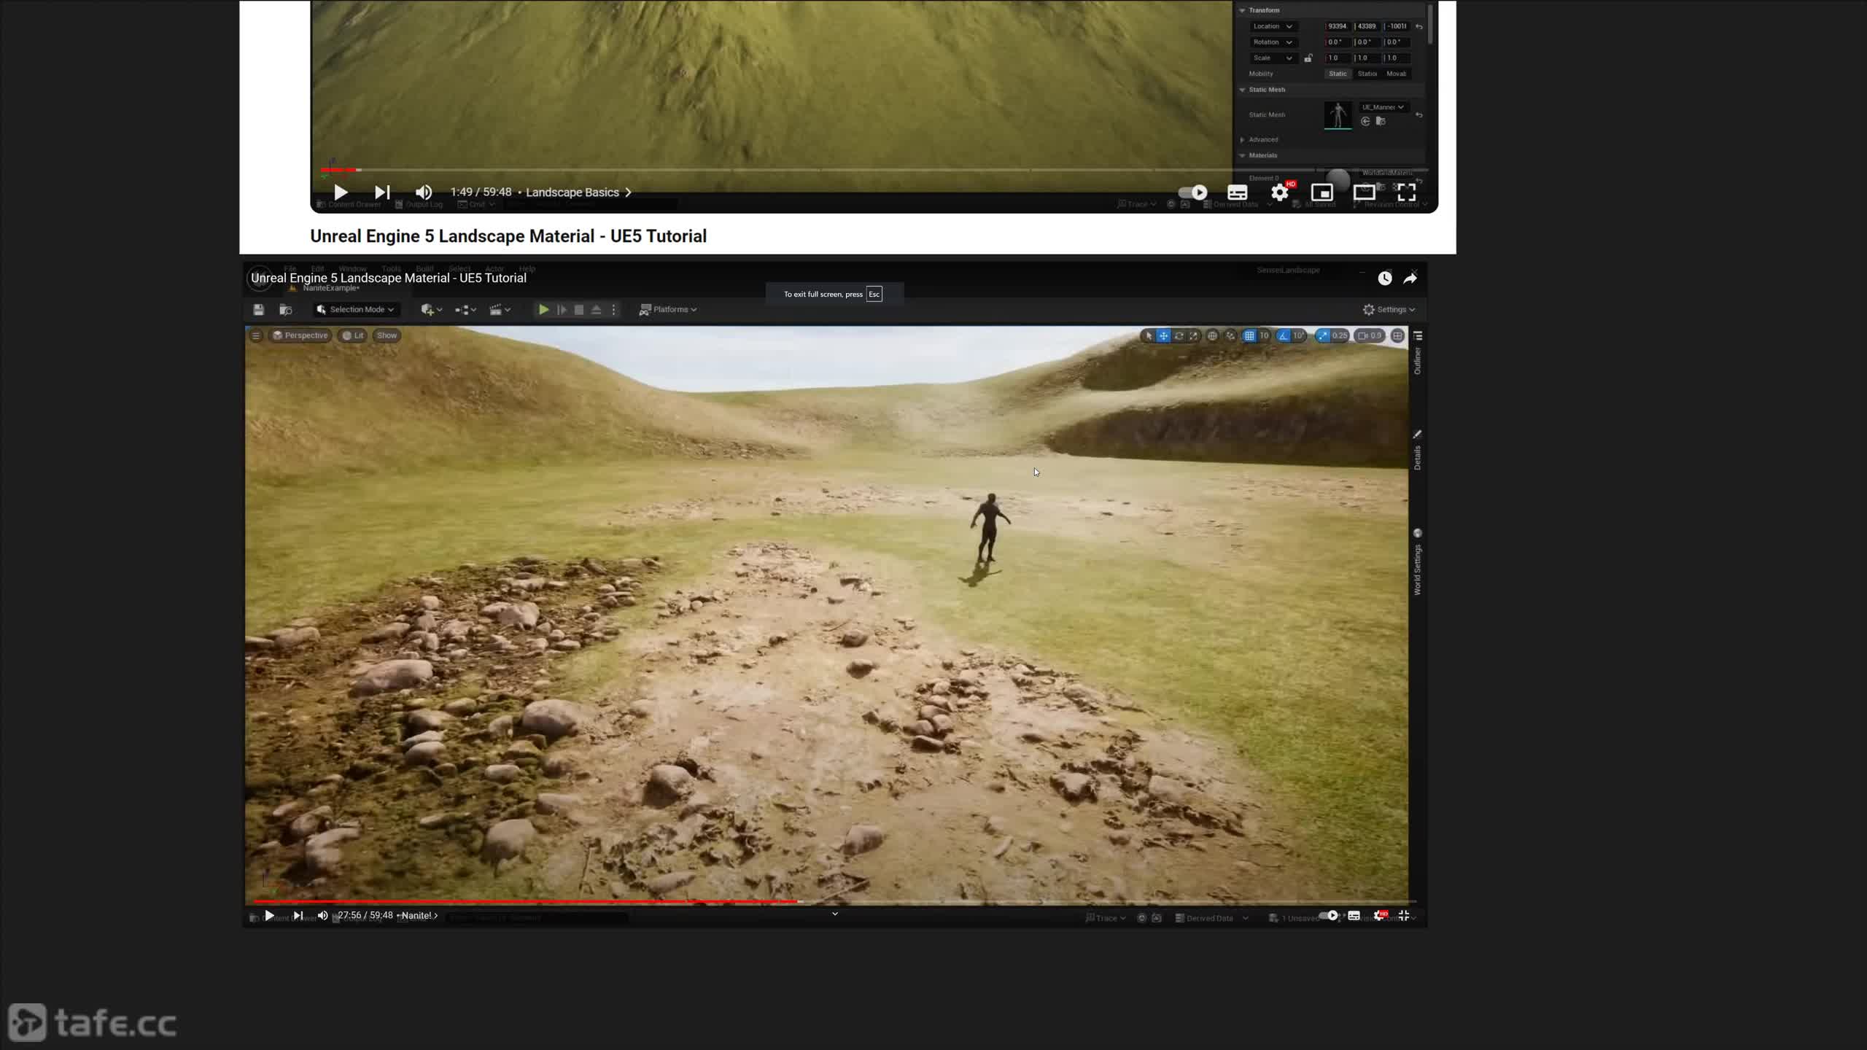
Task: Click the Skip frame button
Action: coord(562,310)
